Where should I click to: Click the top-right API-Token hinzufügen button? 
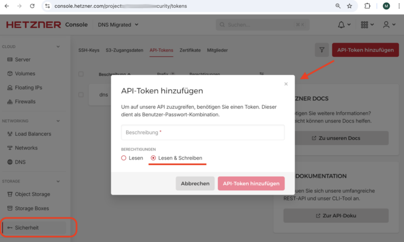click(366, 50)
